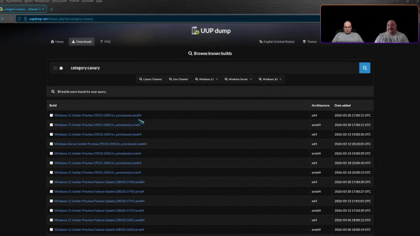Open Feature Update (28020.1685) arm64 link
Screen dimensions: 420x236
[99, 229]
